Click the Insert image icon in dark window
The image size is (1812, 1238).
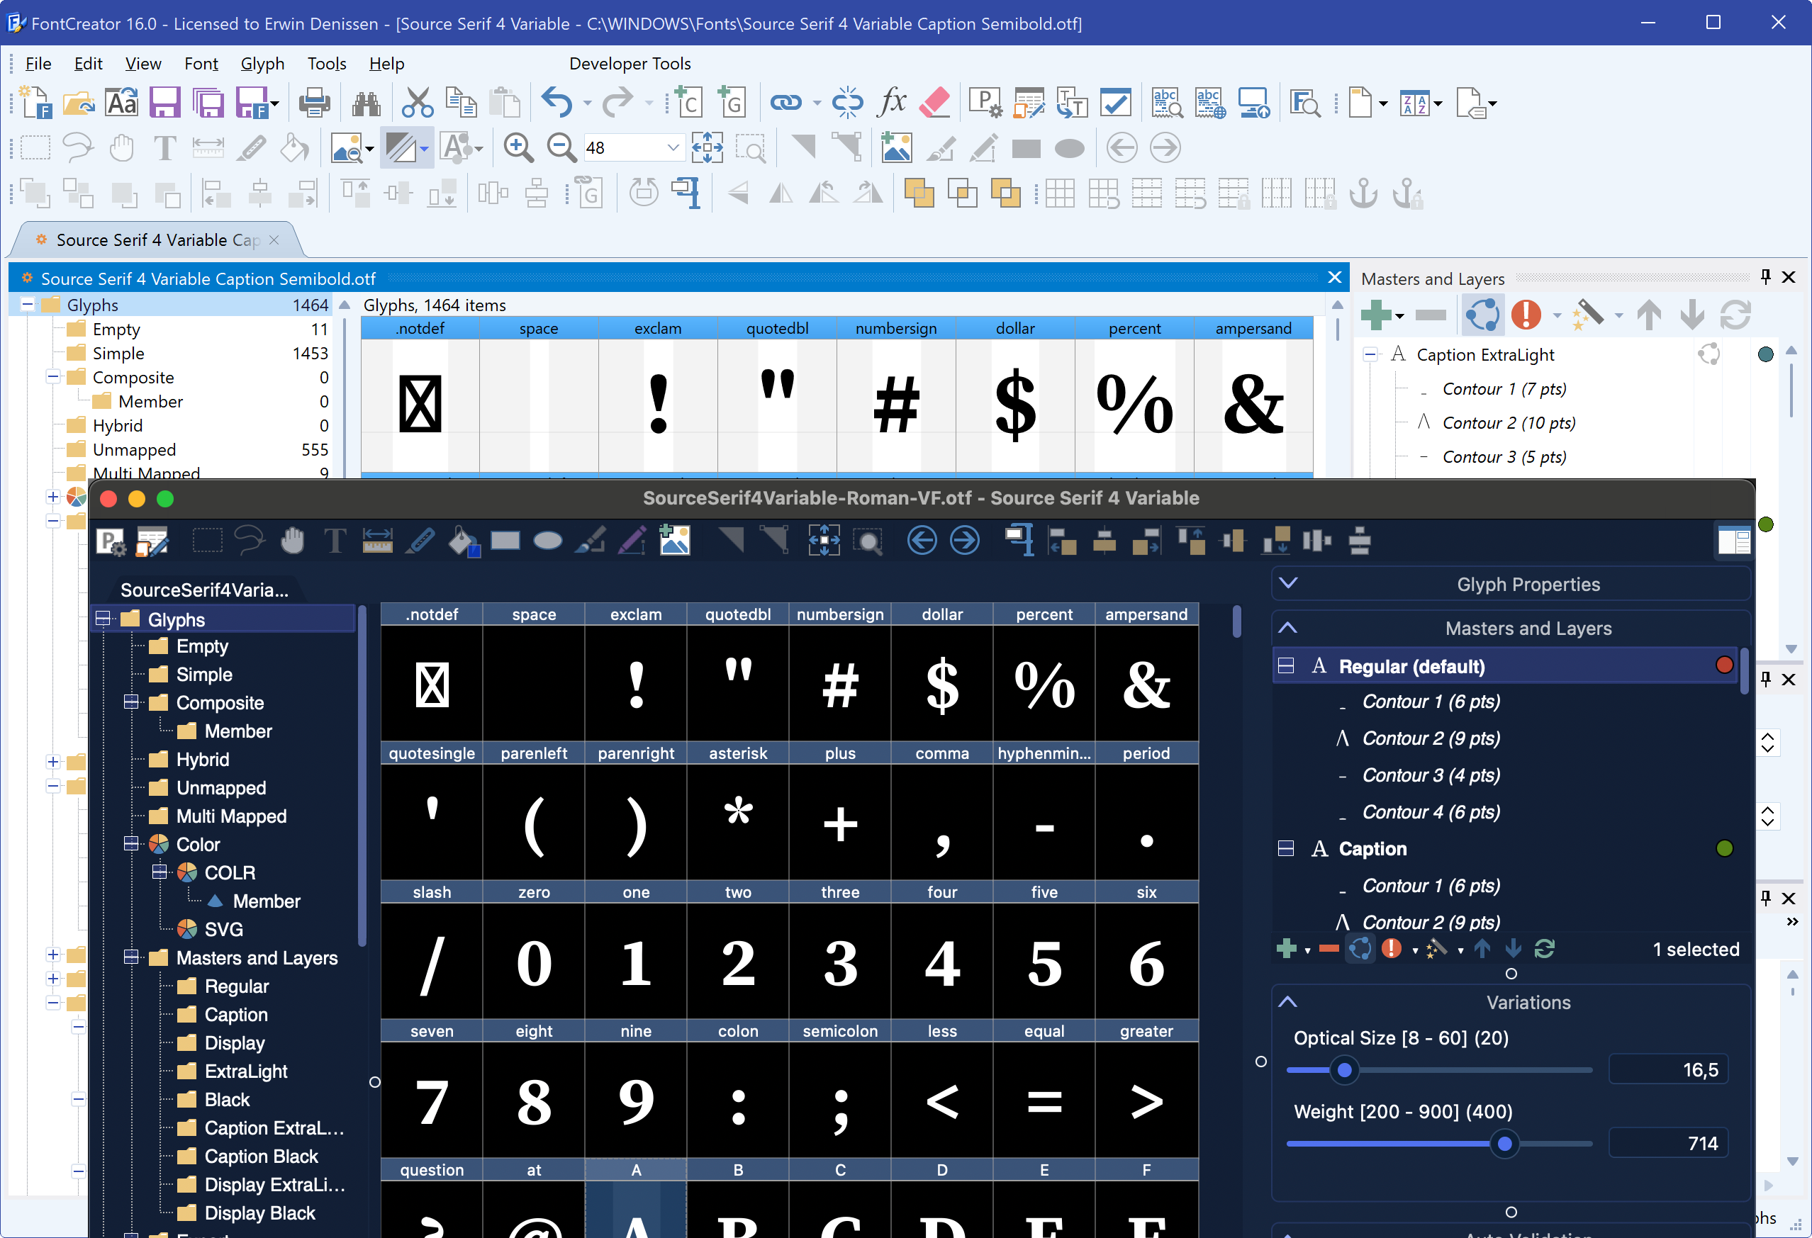pos(674,539)
